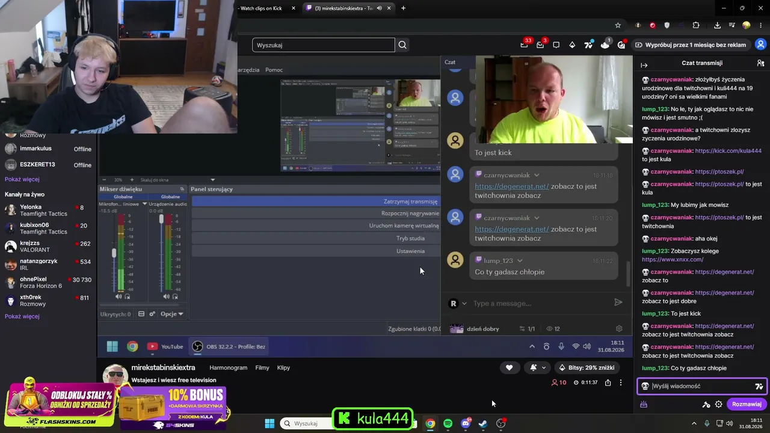
Task: Click Uruchom kamerę wirtualną button
Action: tap(316, 226)
